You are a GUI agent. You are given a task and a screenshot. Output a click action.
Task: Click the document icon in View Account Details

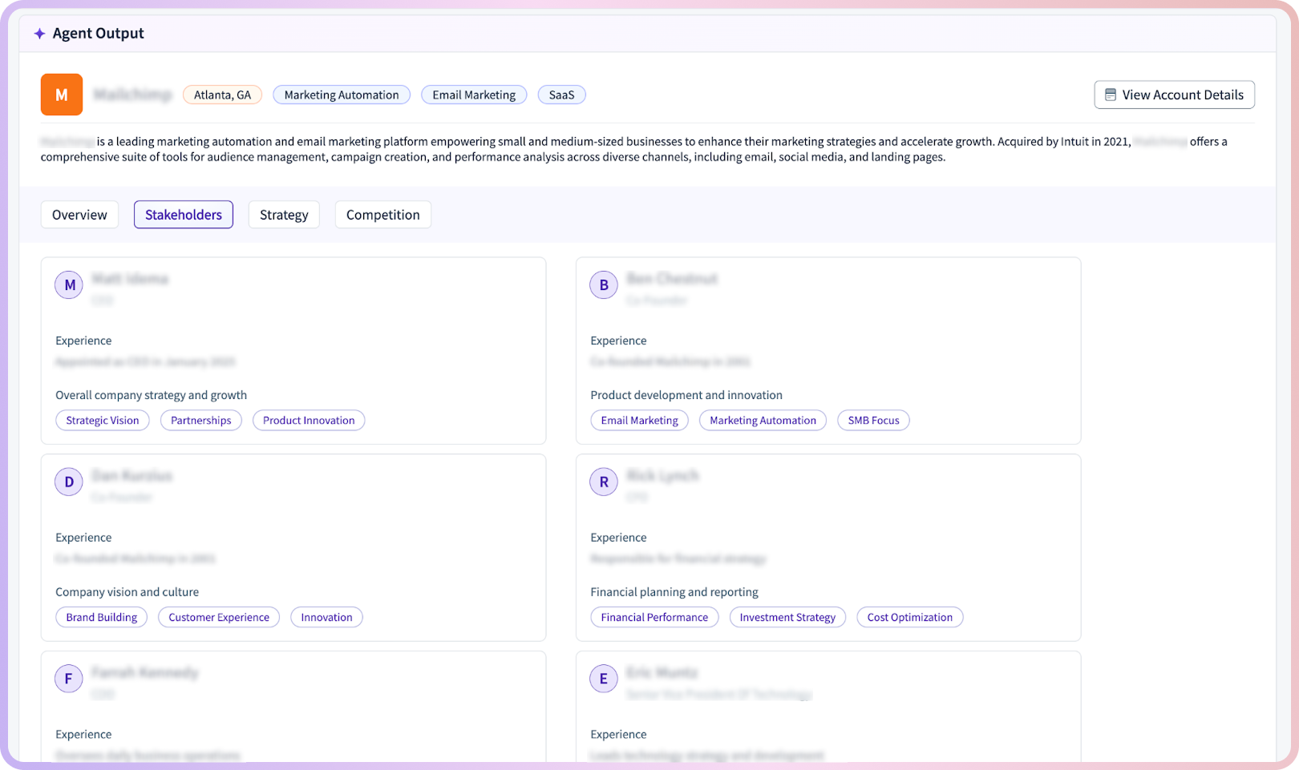pos(1111,95)
